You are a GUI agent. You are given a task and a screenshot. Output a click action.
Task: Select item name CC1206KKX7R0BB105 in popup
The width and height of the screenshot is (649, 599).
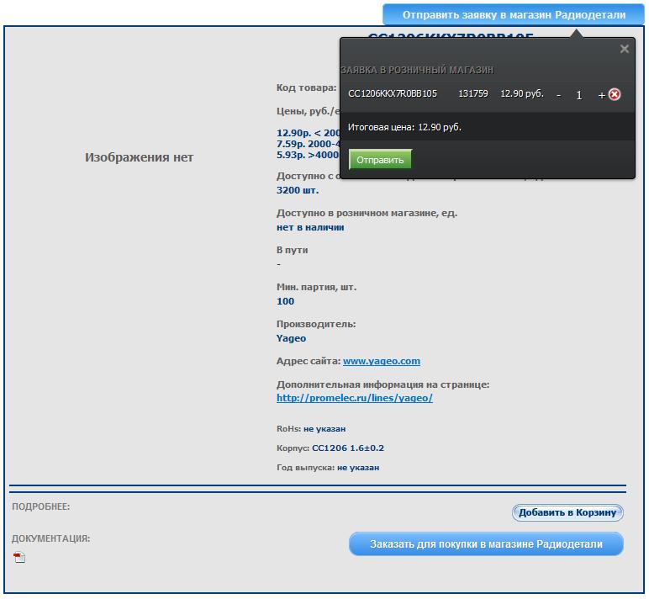(x=392, y=94)
